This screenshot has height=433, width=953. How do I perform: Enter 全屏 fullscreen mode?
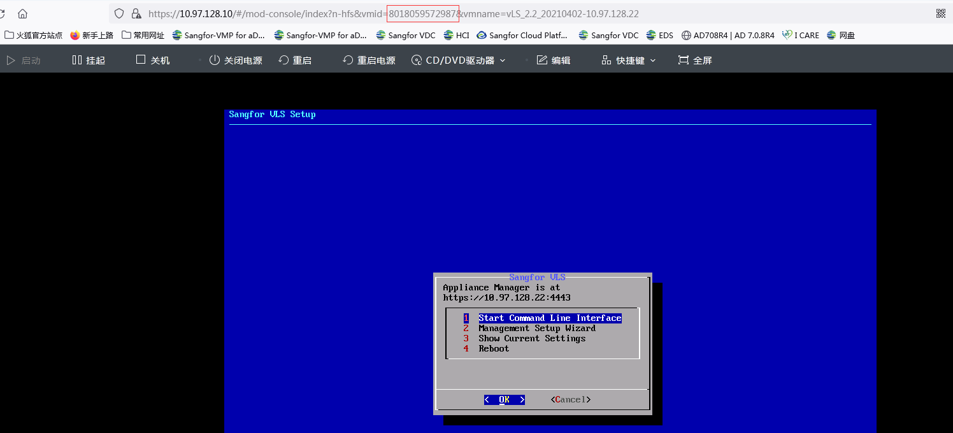click(x=695, y=60)
